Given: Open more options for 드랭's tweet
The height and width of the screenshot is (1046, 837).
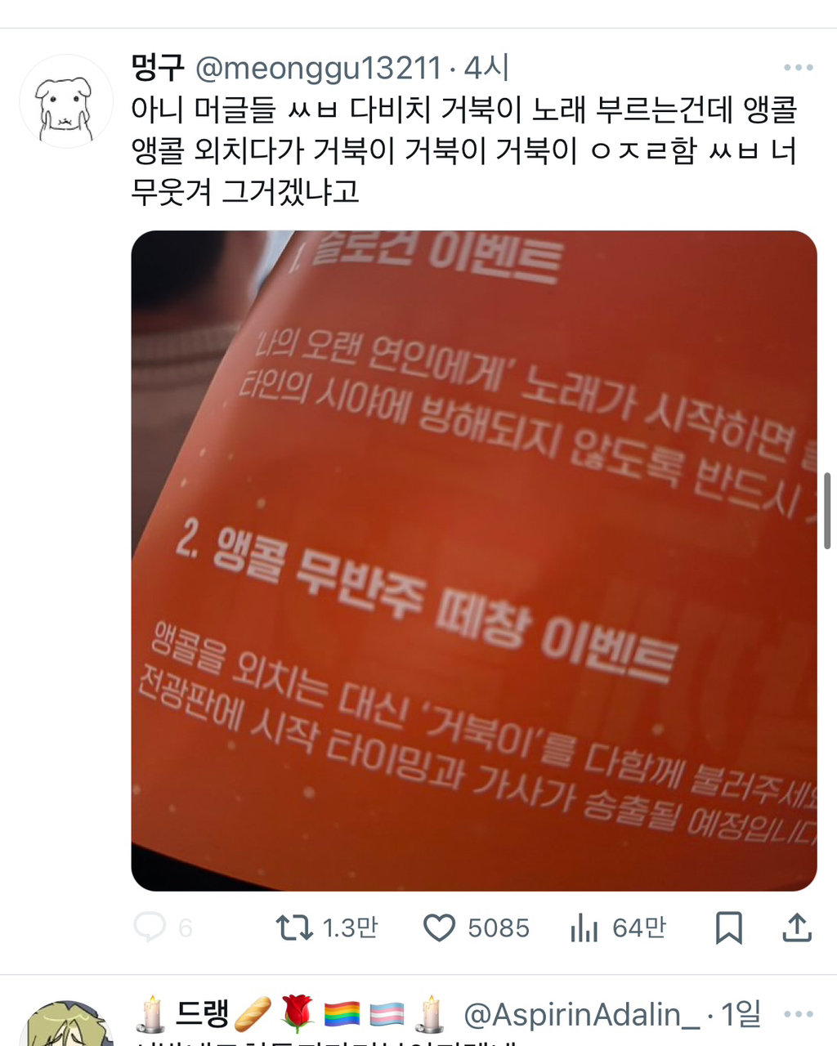Looking at the screenshot, I should [798, 1014].
